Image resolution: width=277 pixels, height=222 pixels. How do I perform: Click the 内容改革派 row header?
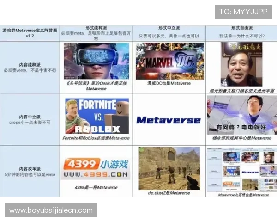pyautogui.click(x=30, y=169)
